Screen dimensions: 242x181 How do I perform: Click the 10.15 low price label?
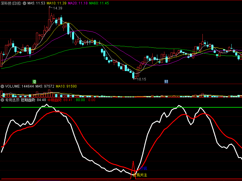[x=141, y=79]
